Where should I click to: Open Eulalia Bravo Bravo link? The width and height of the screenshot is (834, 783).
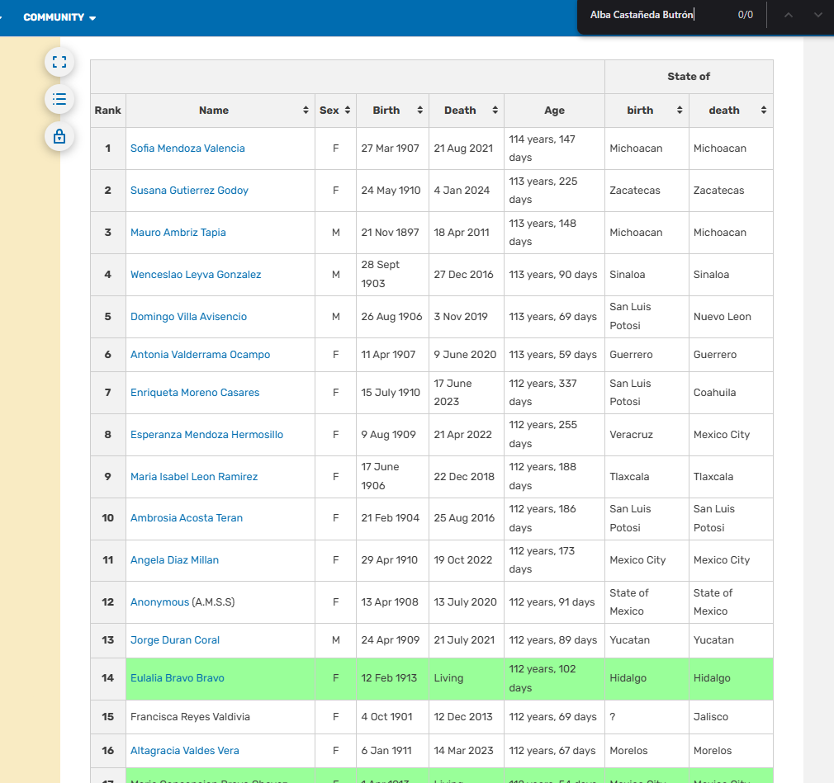178,677
